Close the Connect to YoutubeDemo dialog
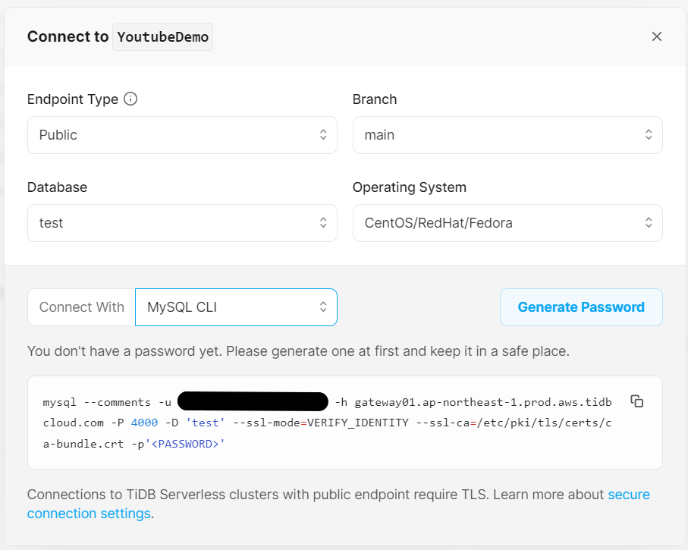Image resolution: width=688 pixels, height=550 pixels. coord(657,36)
